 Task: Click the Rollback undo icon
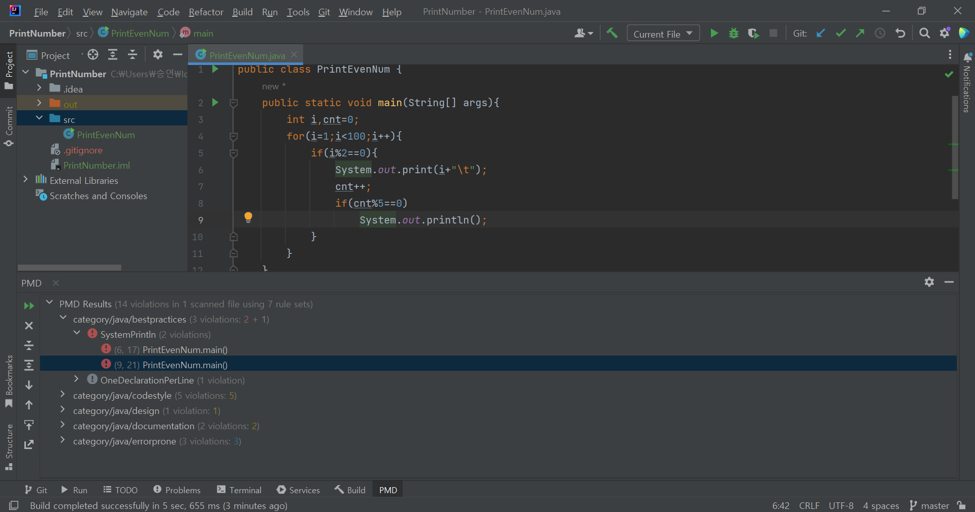[900, 34]
